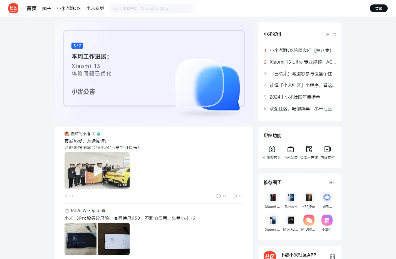Play the 合肥米粉同城会 video thumbnail
Viewport: 396px width, 259px height.
point(97,170)
